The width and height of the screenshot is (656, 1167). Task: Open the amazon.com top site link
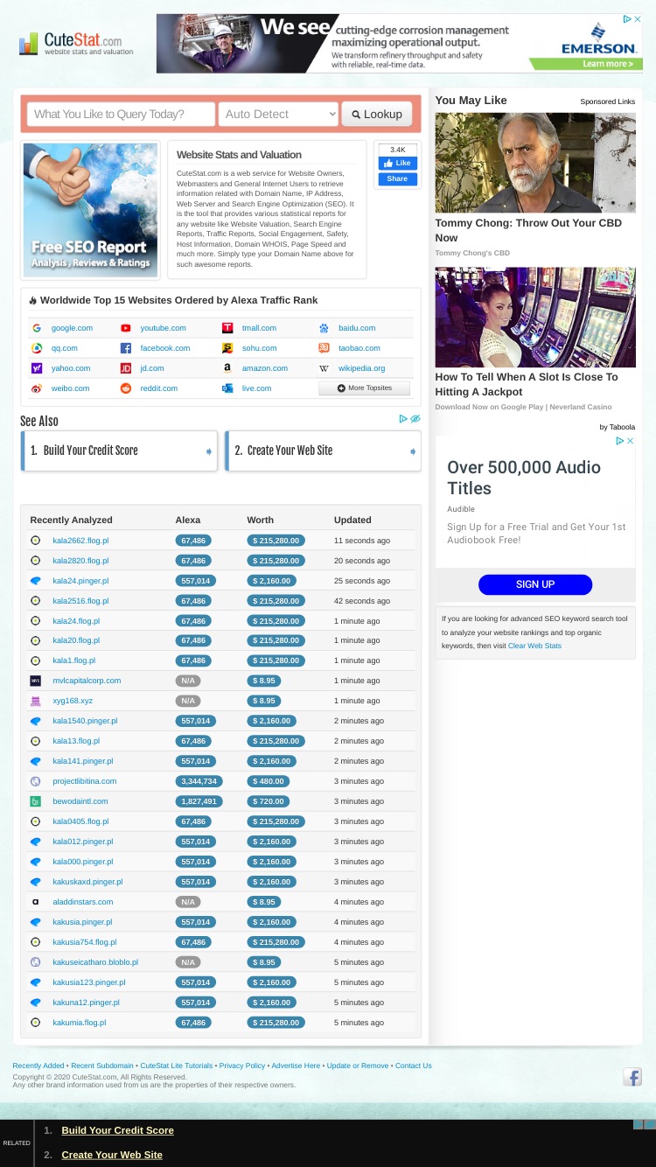point(265,368)
